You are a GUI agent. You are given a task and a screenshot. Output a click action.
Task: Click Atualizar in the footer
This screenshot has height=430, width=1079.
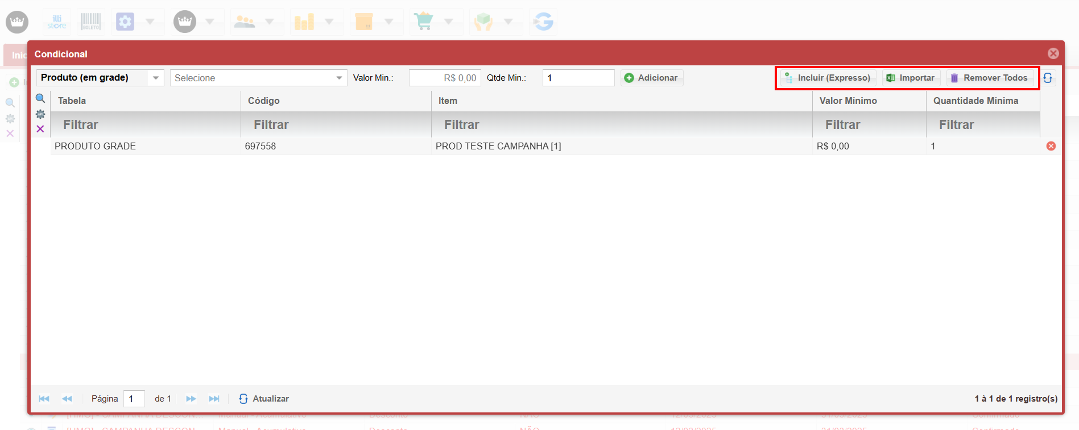[264, 399]
